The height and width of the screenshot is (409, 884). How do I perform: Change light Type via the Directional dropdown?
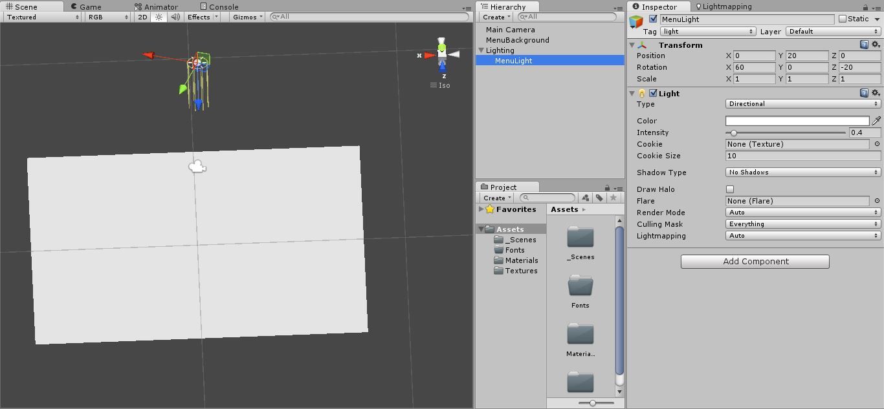802,103
